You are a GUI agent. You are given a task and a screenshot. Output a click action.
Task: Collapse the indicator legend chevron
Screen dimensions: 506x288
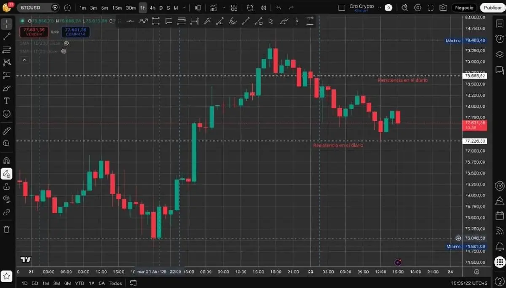(24, 60)
